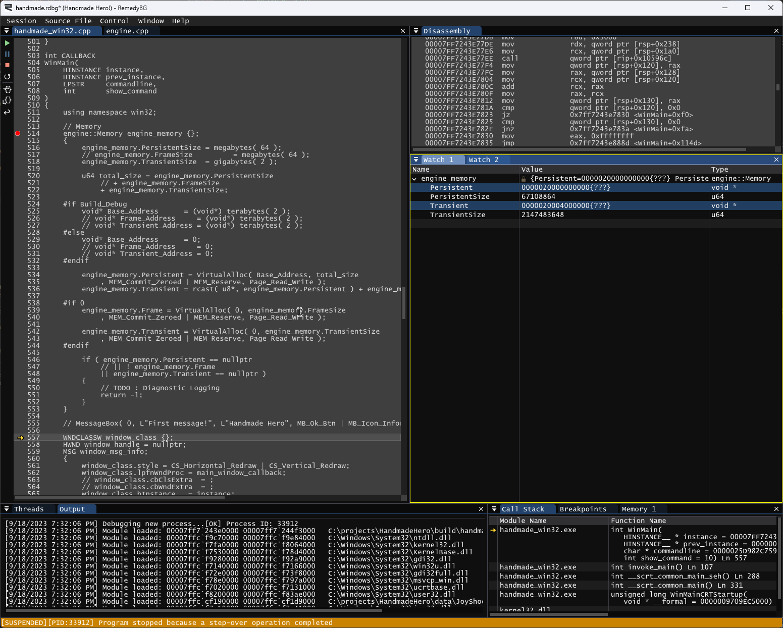Click the blue Pause execution icon
Viewport: 783px width, 628px height.
(7, 54)
